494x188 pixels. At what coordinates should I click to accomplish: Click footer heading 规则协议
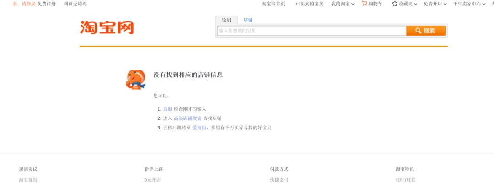28,169
